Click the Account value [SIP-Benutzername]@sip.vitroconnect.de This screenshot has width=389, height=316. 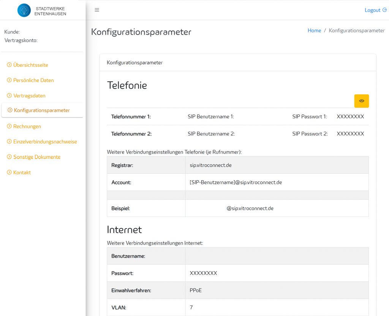[x=236, y=183]
